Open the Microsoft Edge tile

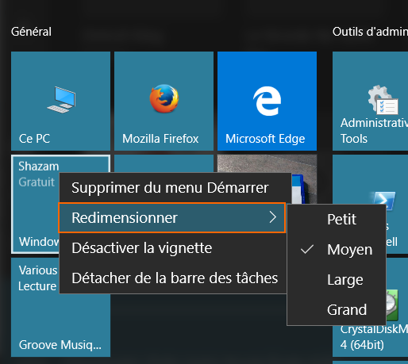click(x=267, y=101)
